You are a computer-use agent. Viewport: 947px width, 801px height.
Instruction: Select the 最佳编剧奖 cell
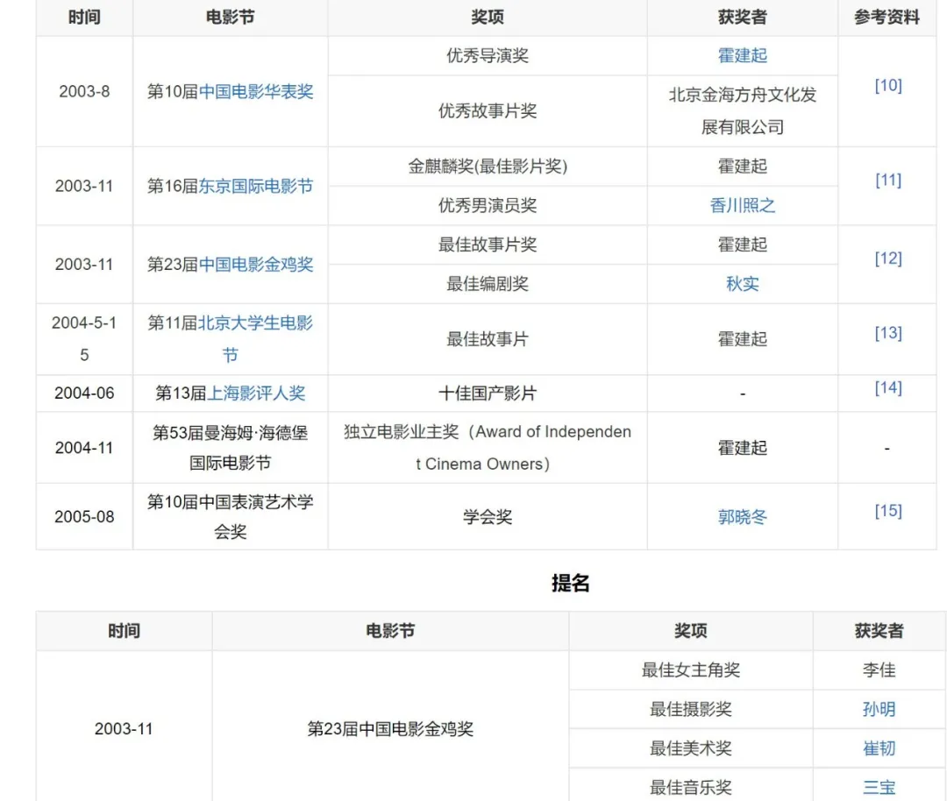488,284
